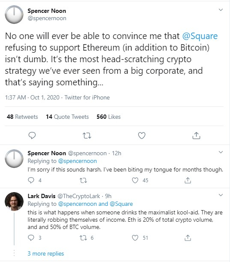
Task: Like the reply with 45 likes
Action: 135,180
